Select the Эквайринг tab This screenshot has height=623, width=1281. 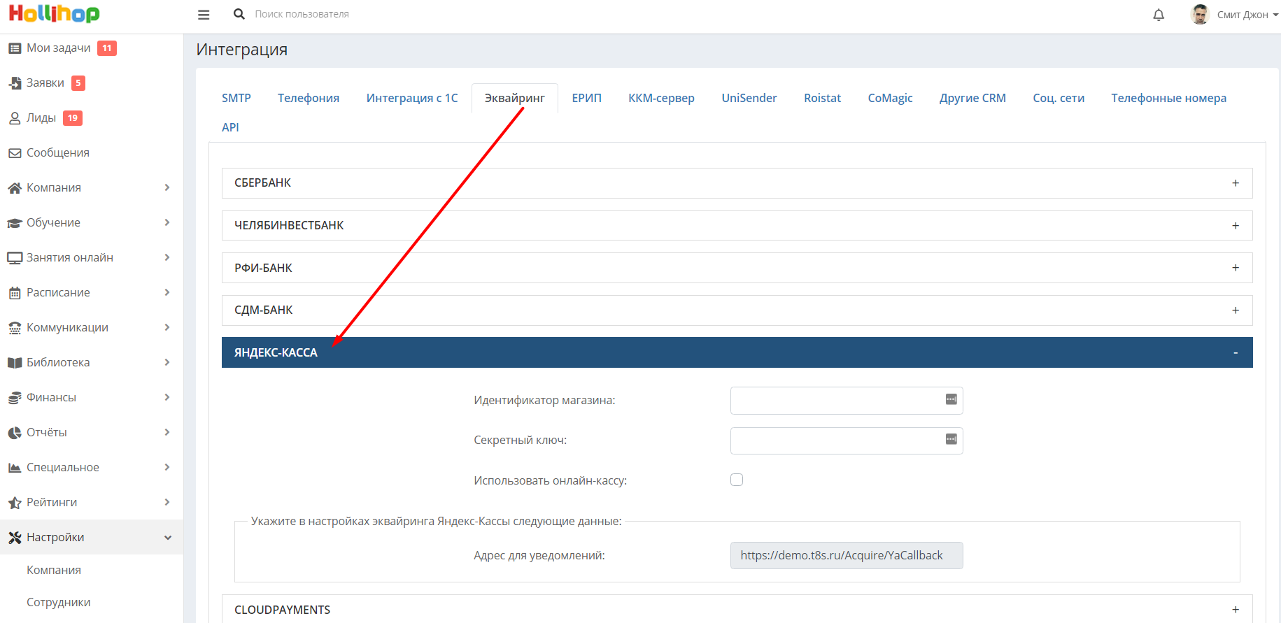point(515,98)
